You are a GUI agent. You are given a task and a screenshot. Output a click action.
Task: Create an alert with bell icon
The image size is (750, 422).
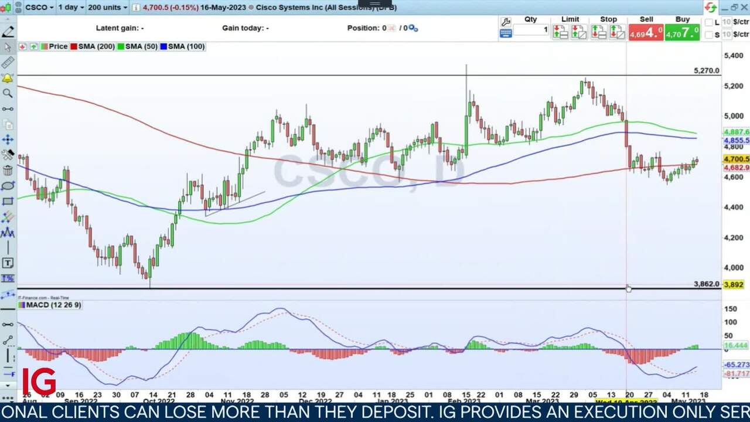[8, 78]
